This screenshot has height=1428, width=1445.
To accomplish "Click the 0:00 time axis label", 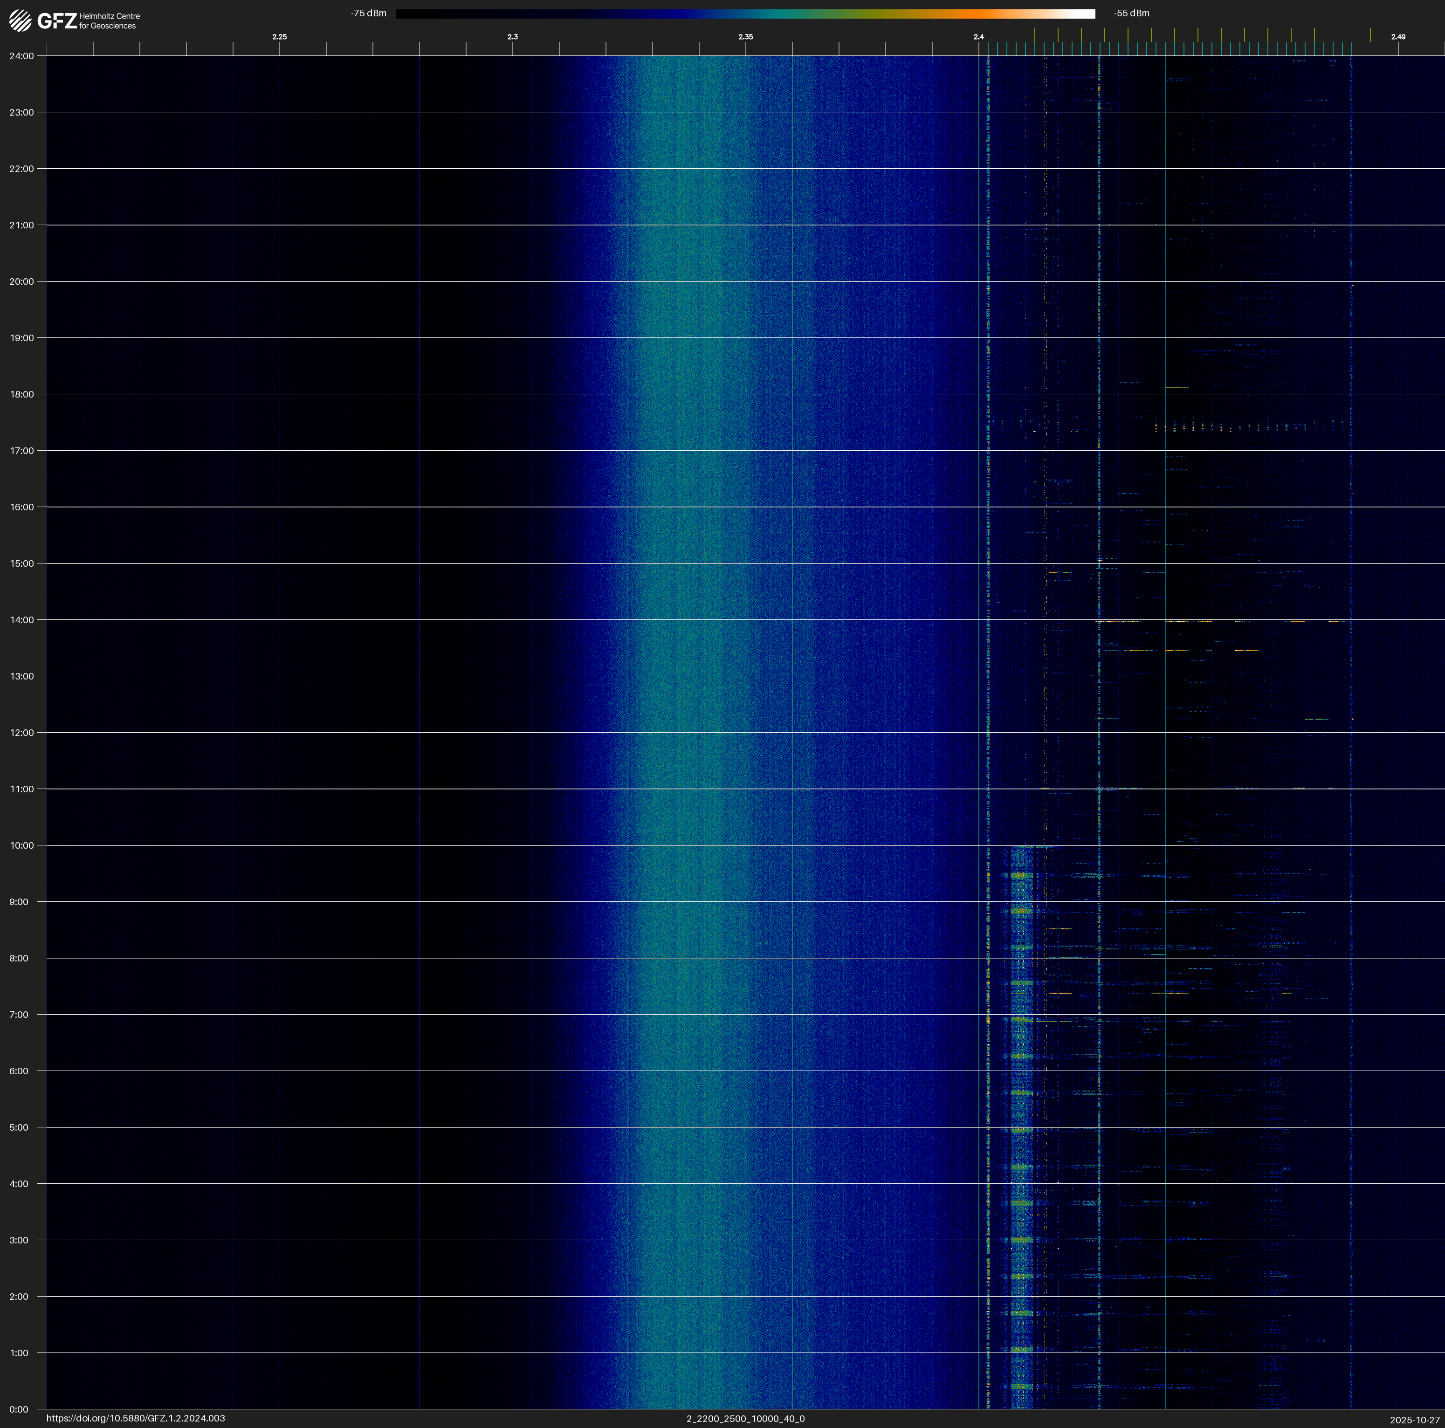I will [19, 1409].
